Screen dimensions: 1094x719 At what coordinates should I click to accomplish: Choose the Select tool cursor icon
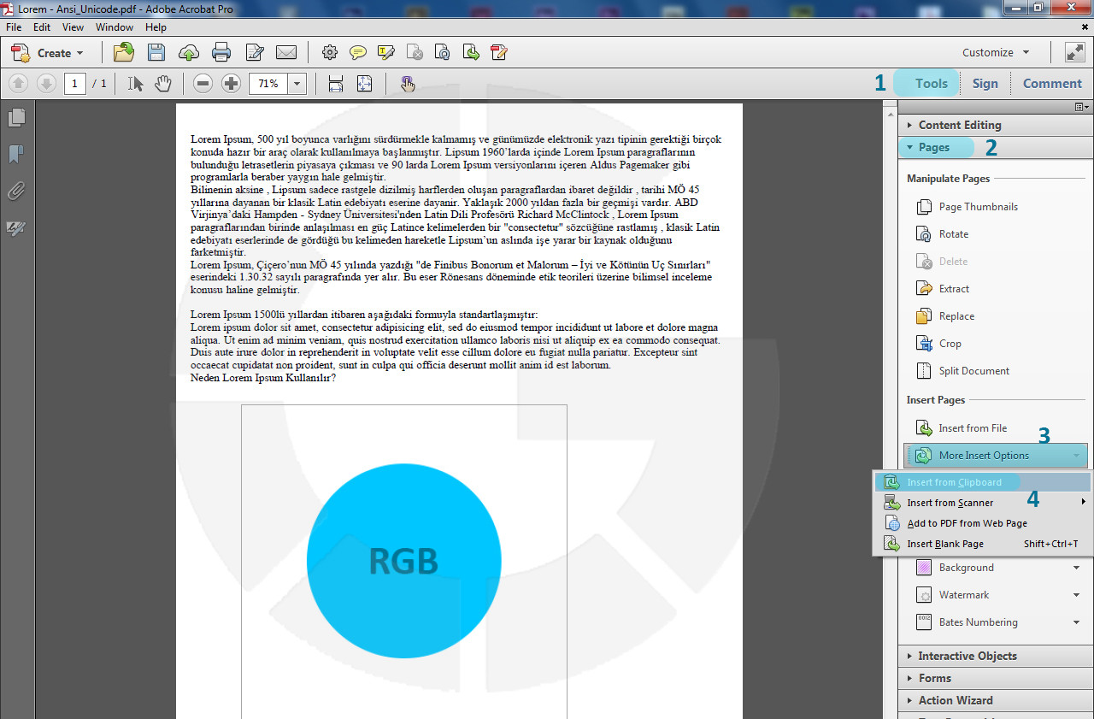[135, 83]
